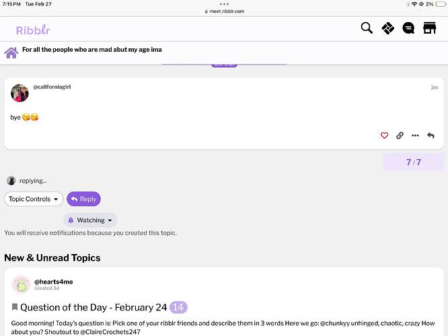448x336 pixels.
Task: Like californiagirl's post with heart icon
Action: [384, 135]
